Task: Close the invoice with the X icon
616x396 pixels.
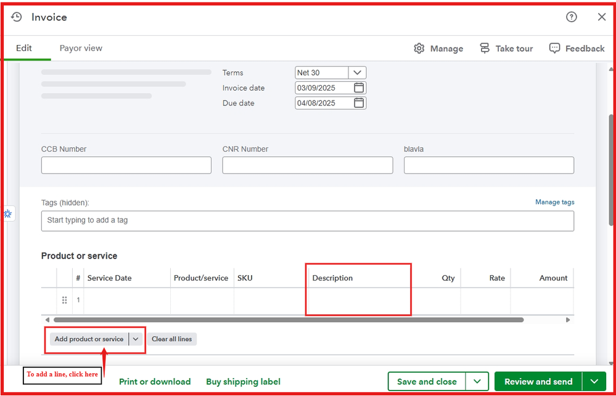Action: [x=601, y=17]
